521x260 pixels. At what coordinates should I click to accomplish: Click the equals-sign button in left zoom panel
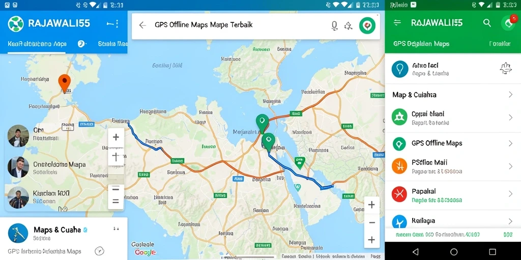pyautogui.click(x=116, y=201)
